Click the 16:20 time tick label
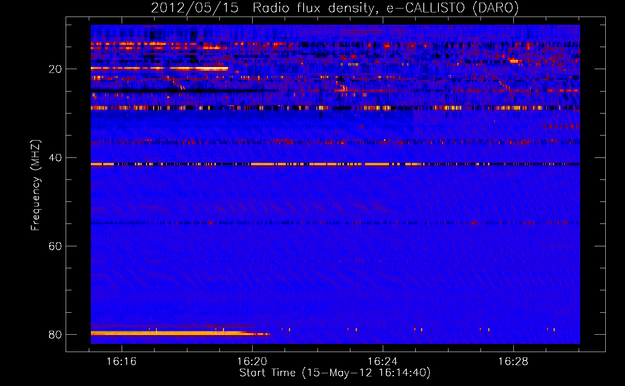Screen dimensions: 625x386 (x=252, y=361)
